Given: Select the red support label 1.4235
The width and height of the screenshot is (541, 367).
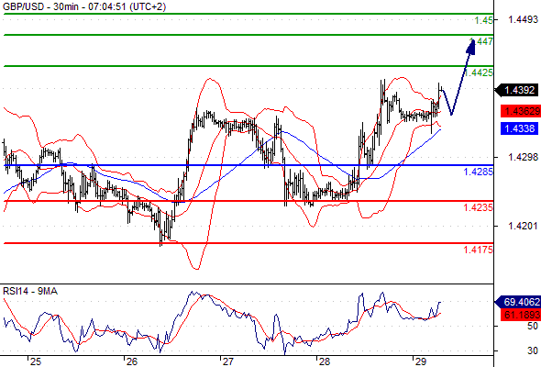Looking at the screenshot, I should (x=479, y=207).
